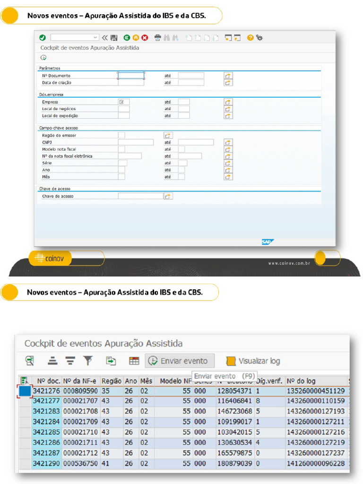Open multiple selection for Nº Documento

228,76
